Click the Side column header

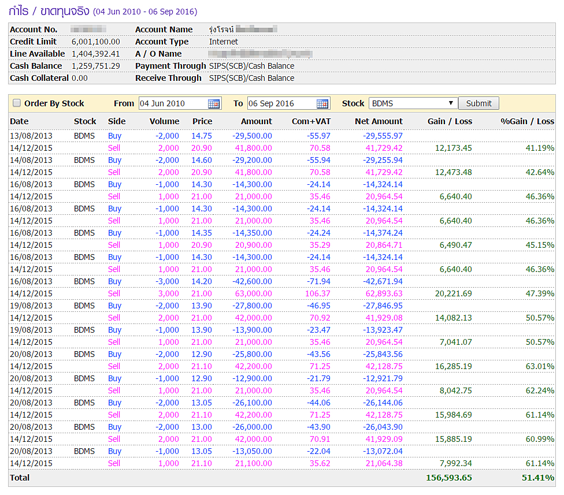coord(117,121)
